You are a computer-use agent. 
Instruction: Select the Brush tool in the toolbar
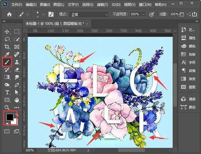coord(7,62)
